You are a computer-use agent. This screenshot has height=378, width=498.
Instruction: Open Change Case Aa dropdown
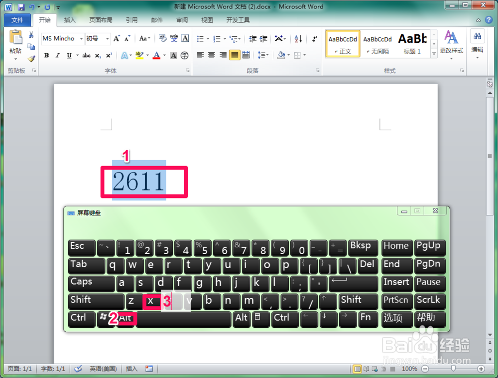144,38
